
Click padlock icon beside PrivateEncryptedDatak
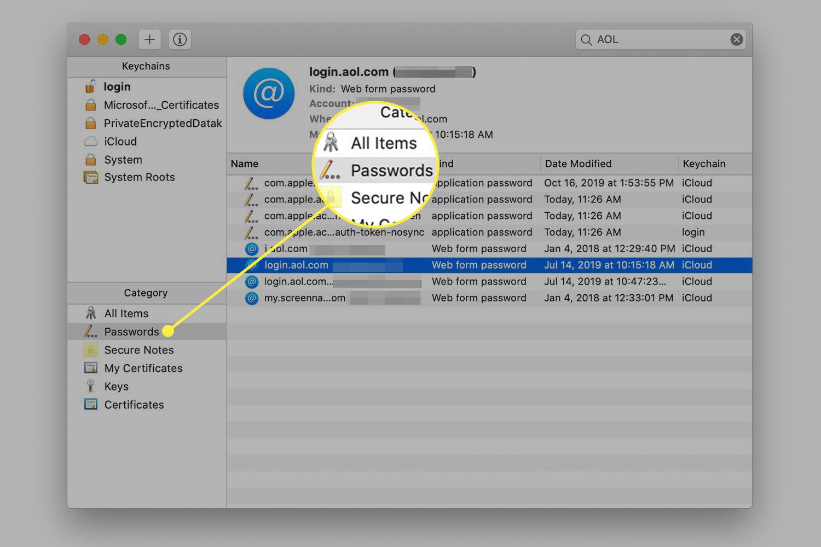coord(91,123)
